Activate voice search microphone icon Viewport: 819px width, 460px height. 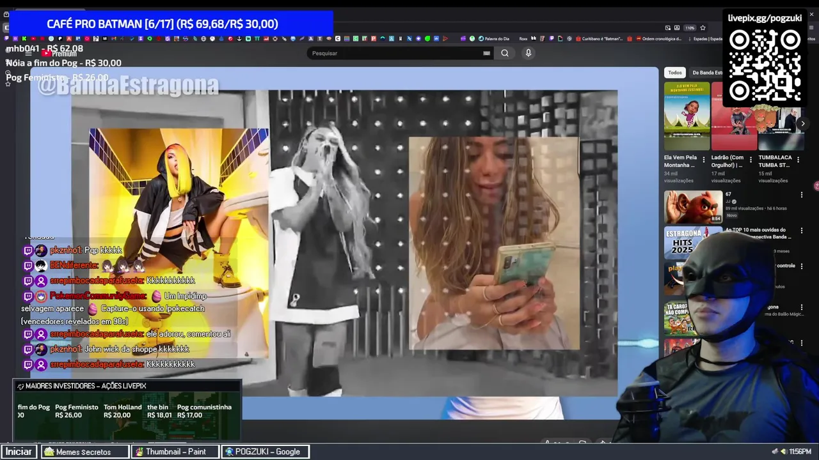[x=528, y=53]
